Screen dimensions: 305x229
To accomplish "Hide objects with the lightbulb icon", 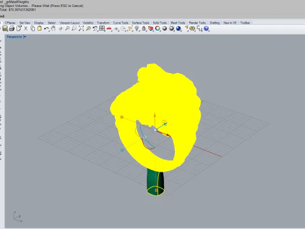I will [137, 29].
